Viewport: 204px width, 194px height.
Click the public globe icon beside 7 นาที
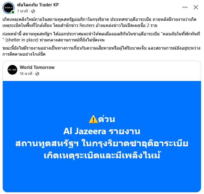point(33,11)
